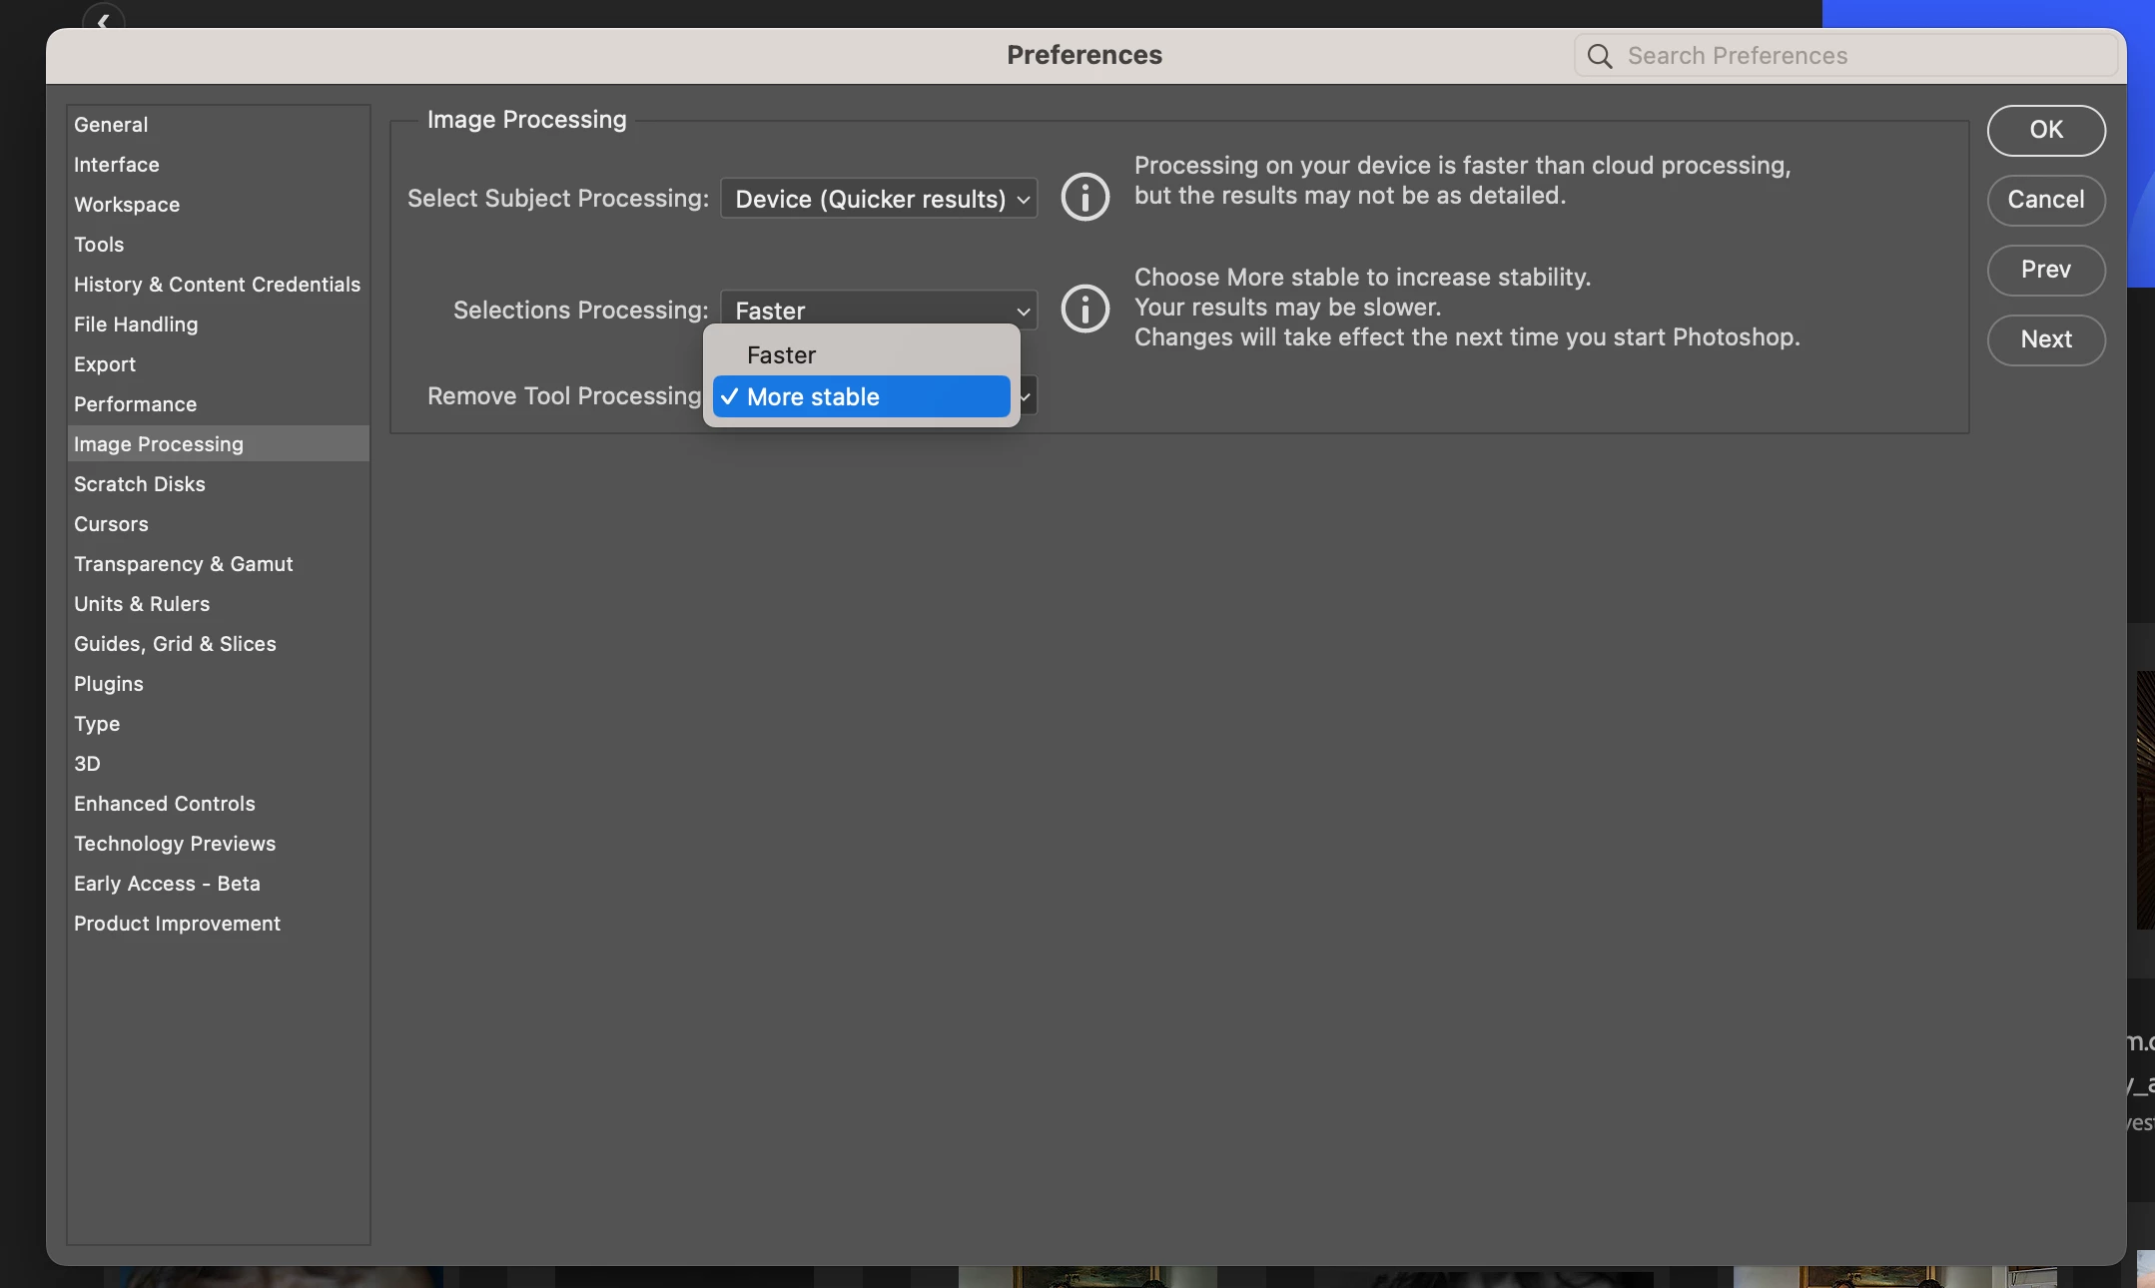Viewport: 2155px width, 1288px height.
Task: Click Remove Tool Processing dropdown arrow
Action: coord(1027,396)
